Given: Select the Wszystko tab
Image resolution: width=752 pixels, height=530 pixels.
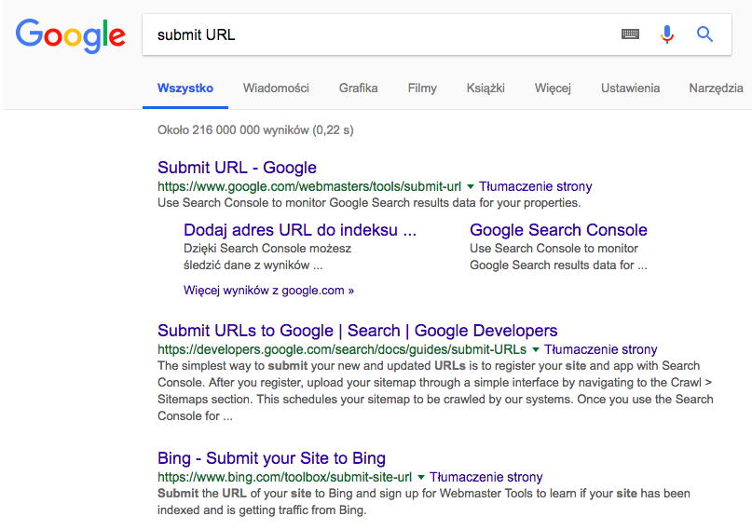Looking at the screenshot, I should pyautogui.click(x=185, y=88).
